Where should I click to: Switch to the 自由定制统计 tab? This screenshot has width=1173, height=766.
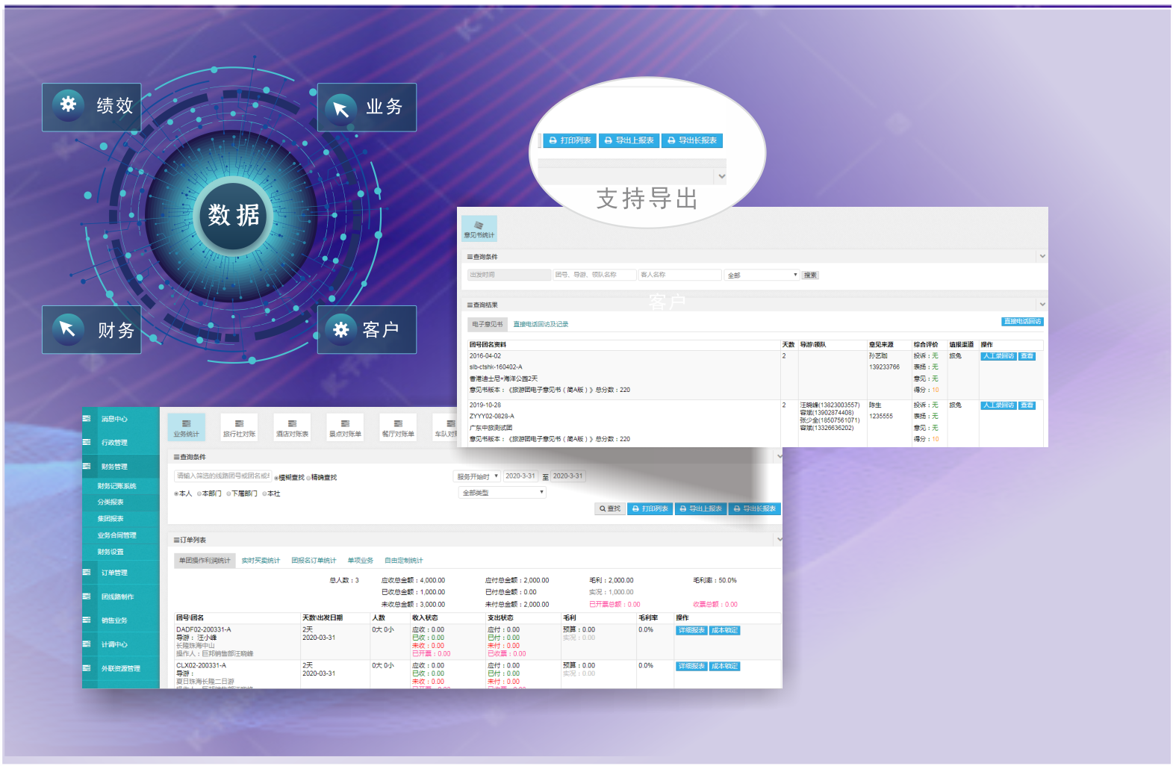click(x=403, y=561)
